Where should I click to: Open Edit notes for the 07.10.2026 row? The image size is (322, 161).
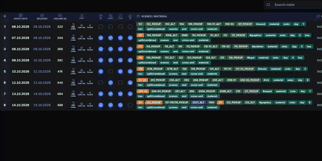pyautogui.click(x=73, y=38)
